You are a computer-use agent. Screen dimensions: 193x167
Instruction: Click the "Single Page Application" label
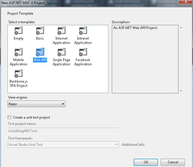(61, 62)
